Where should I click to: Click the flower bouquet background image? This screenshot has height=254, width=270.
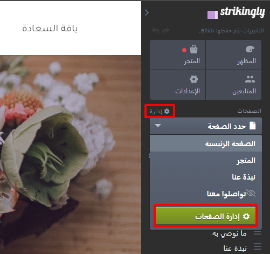coord(71,155)
